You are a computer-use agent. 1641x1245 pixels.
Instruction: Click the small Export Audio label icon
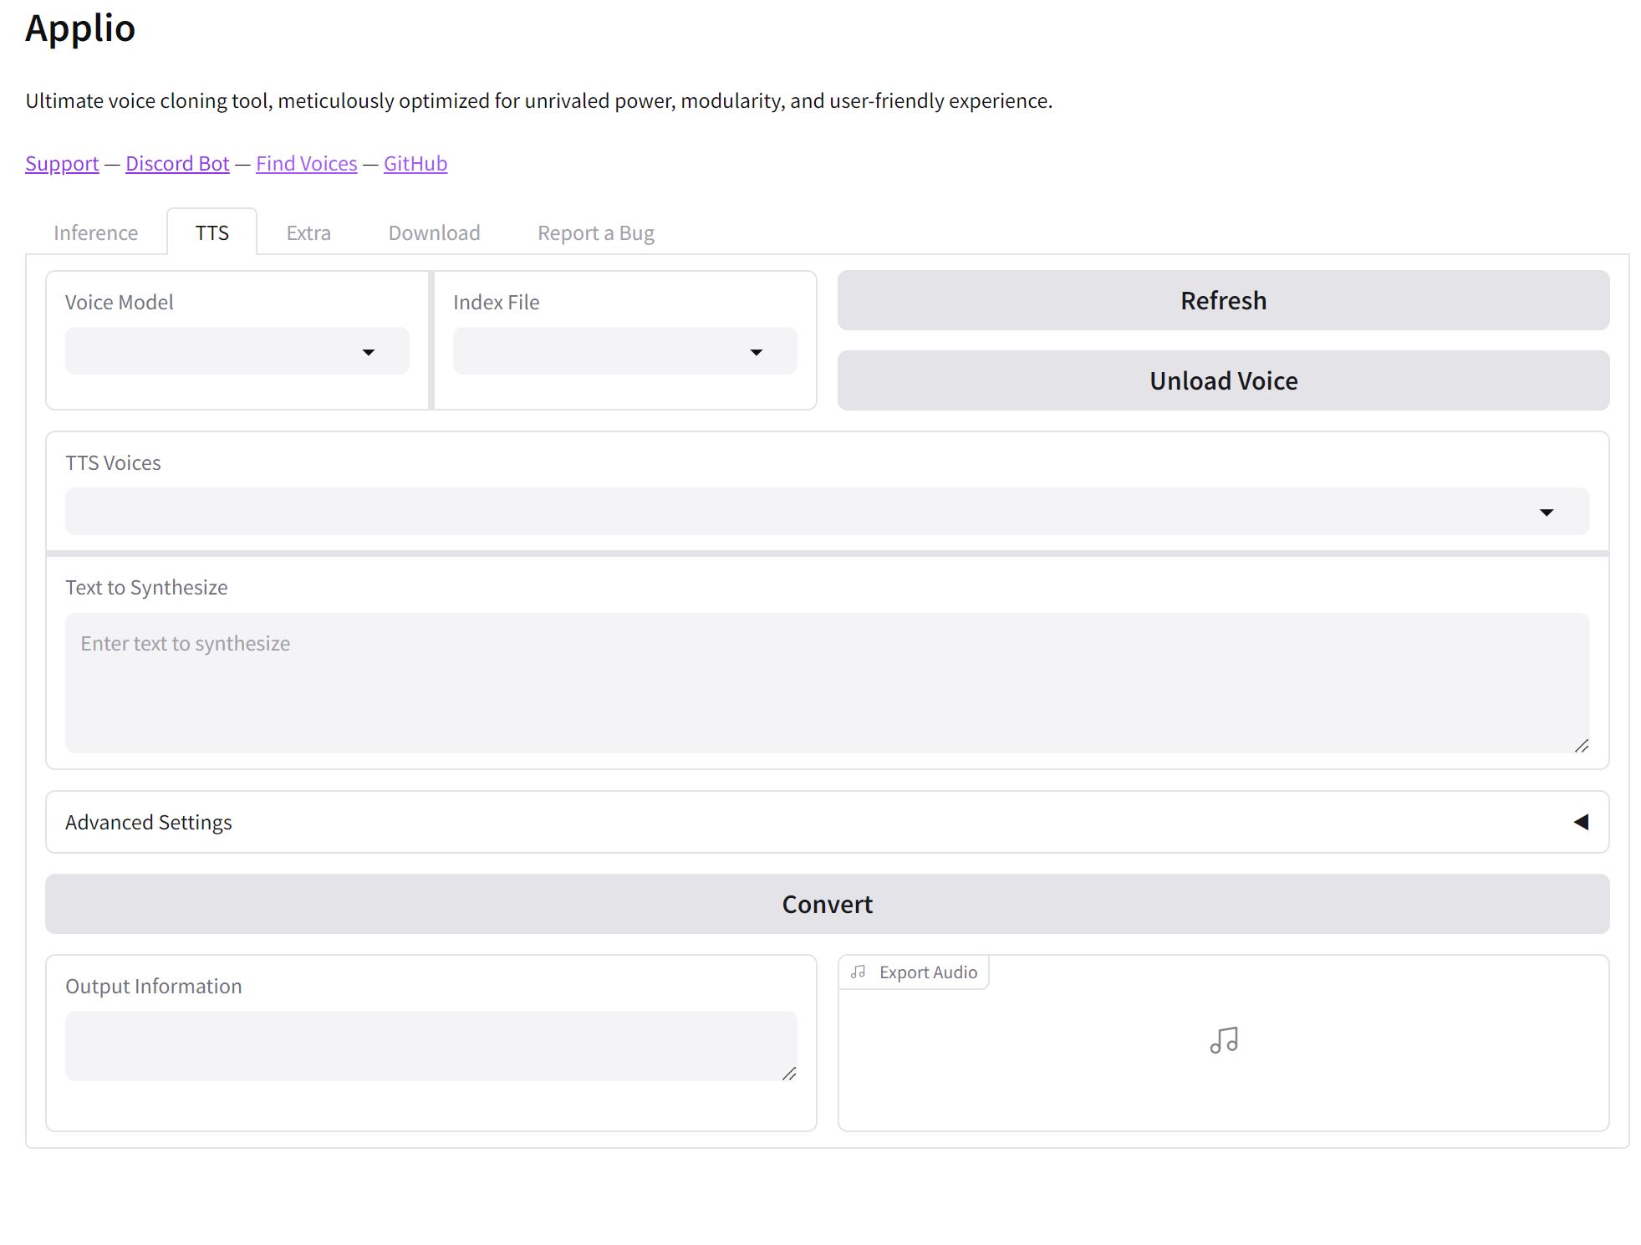[x=858, y=972]
